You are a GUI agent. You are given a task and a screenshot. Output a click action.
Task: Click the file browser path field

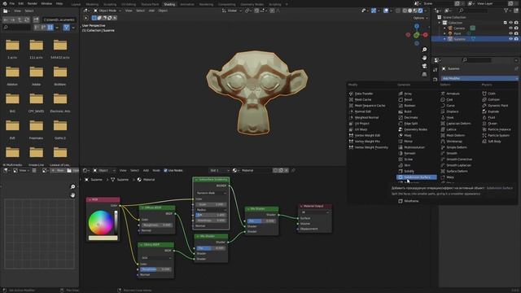pyautogui.click(x=59, y=20)
